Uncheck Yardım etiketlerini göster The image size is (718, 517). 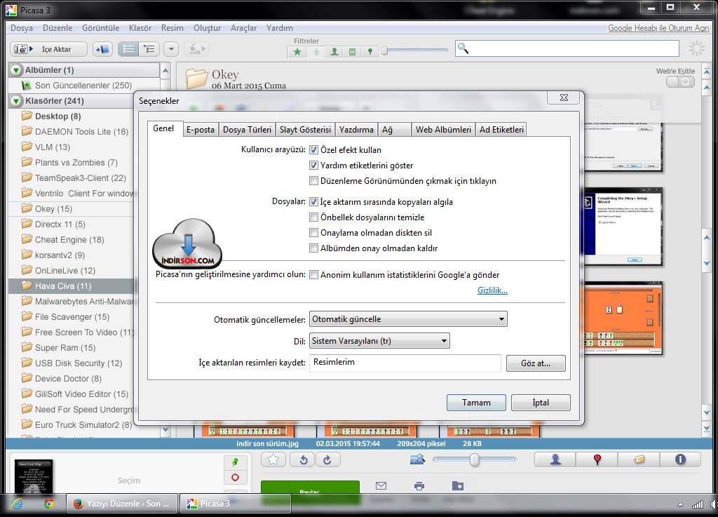[x=313, y=166]
